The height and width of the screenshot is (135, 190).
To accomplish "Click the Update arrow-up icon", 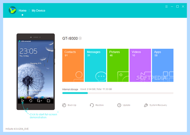I will click(x=119, y=105).
